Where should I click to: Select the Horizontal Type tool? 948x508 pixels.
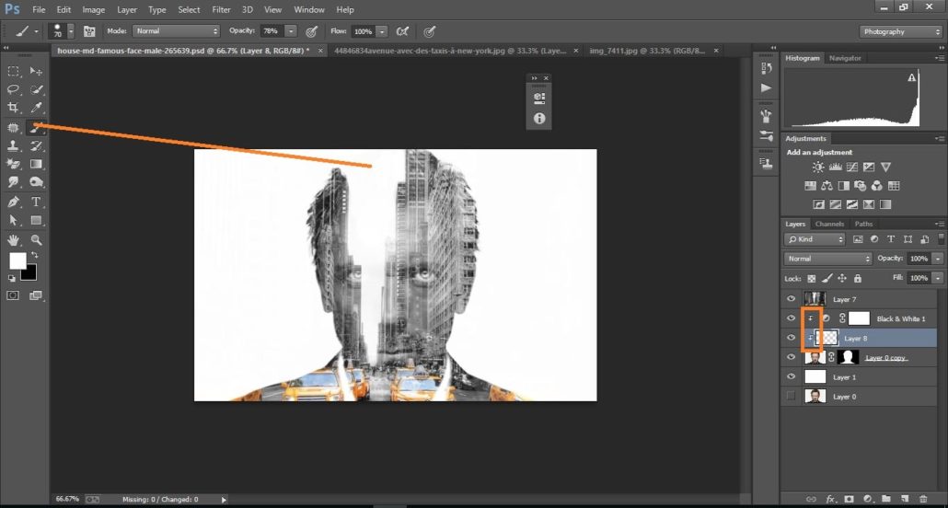coord(36,202)
